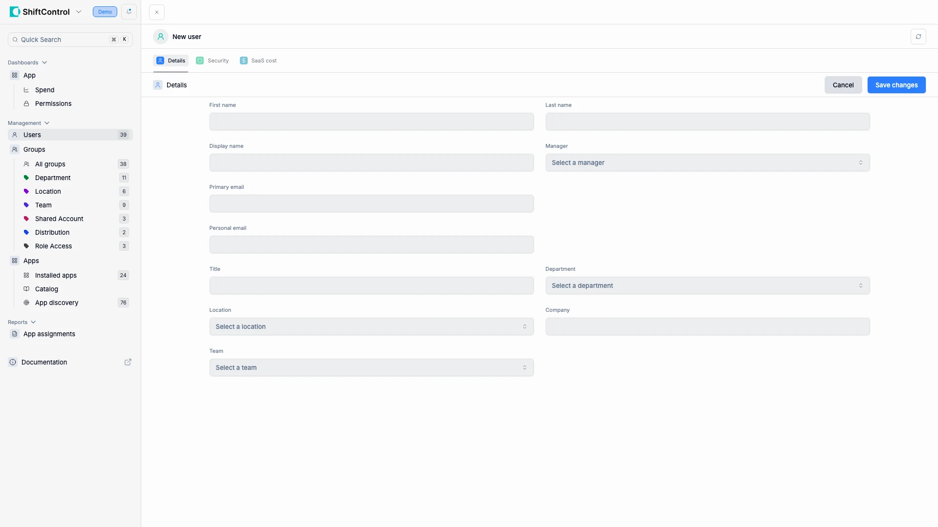Expand the ShiftControl workspace dropdown
Screen dimensions: 938x527
[79, 12]
